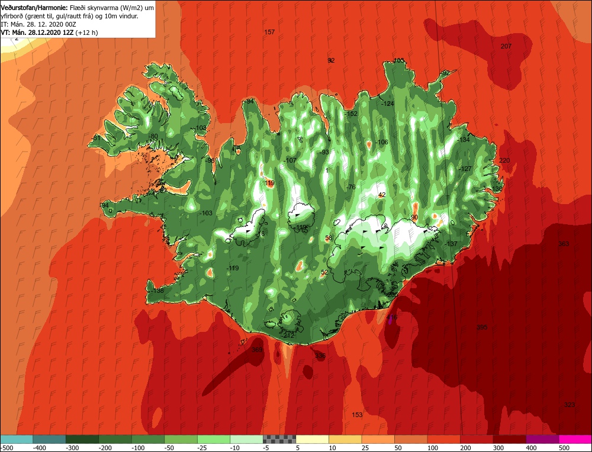Click the value 336 off the south coast
The height and width of the screenshot is (452, 592).
click(x=320, y=356)
